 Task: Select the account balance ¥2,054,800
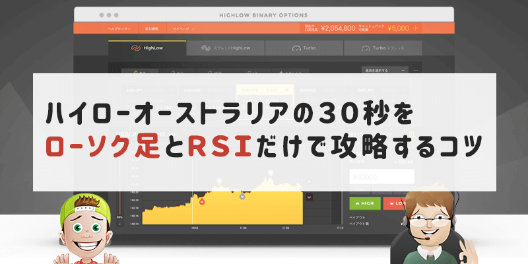pos(338,28)
